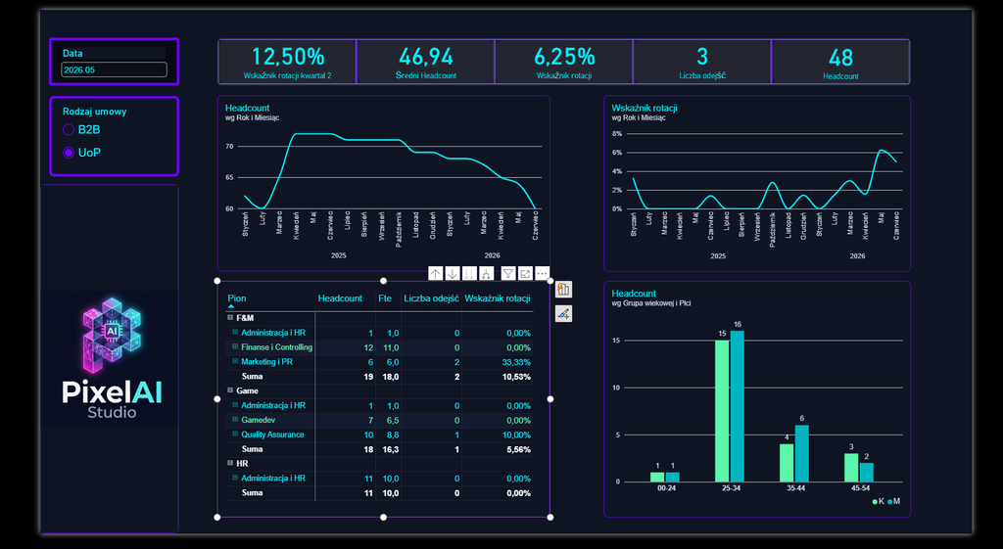The height and width of the screenshot is (549, 1003).
Task: Click the K bar labeled 4 in 35-44
Action: [787, 463]
